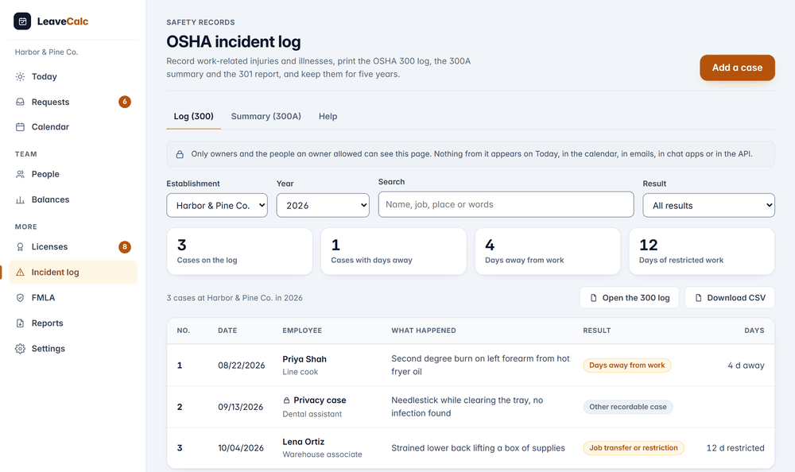Click the Balances bar-chart icon
Image resolution: width=795 pixels, height=472 pixels.
click(21, 199)
